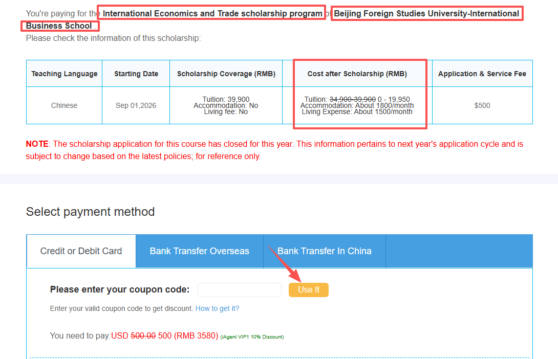Switch to Bank Transfer Overseas tab
This screenshot has height=359, width=558.
tap(199, 251)
